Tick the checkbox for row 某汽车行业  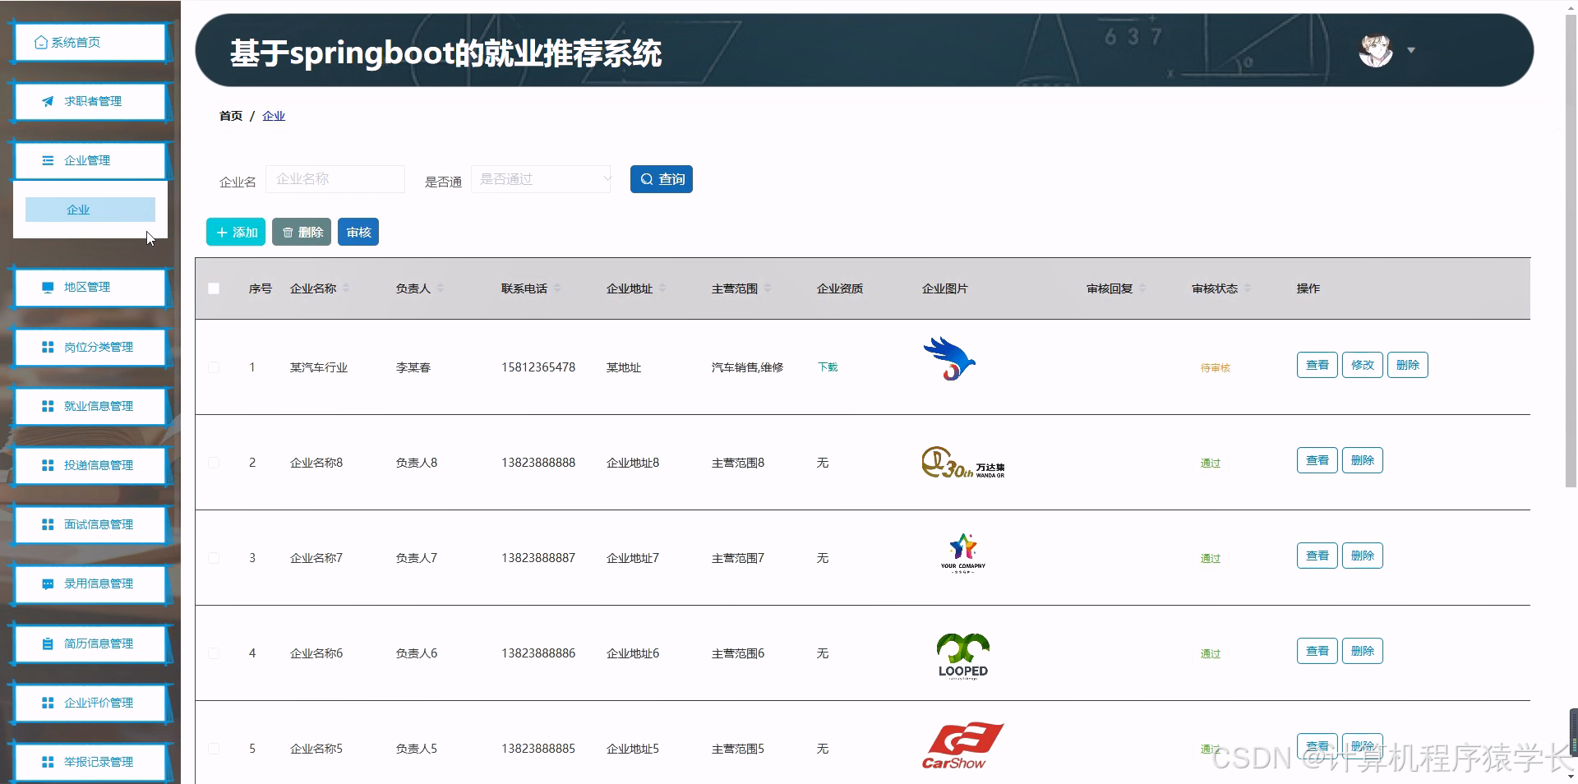point(214,367)
